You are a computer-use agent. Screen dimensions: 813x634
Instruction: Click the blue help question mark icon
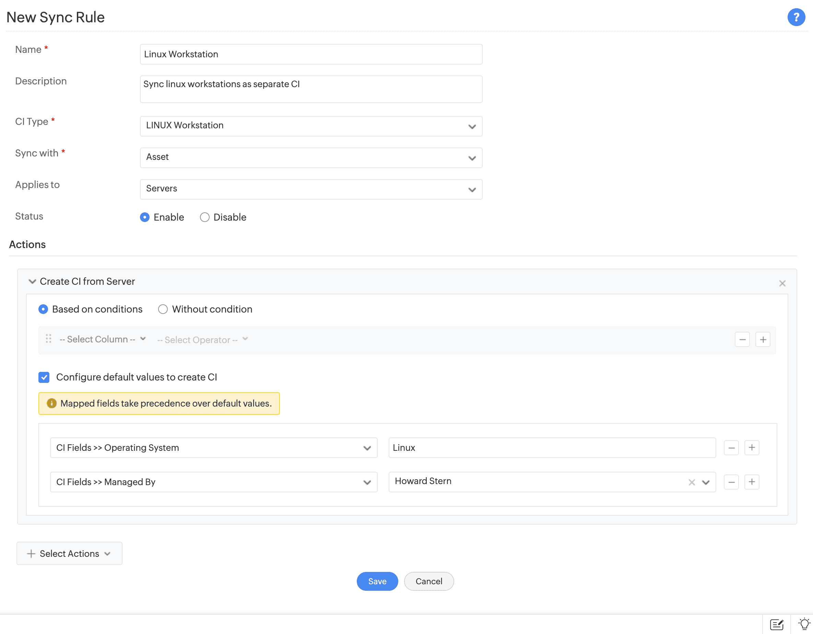(x=796, y=17)
